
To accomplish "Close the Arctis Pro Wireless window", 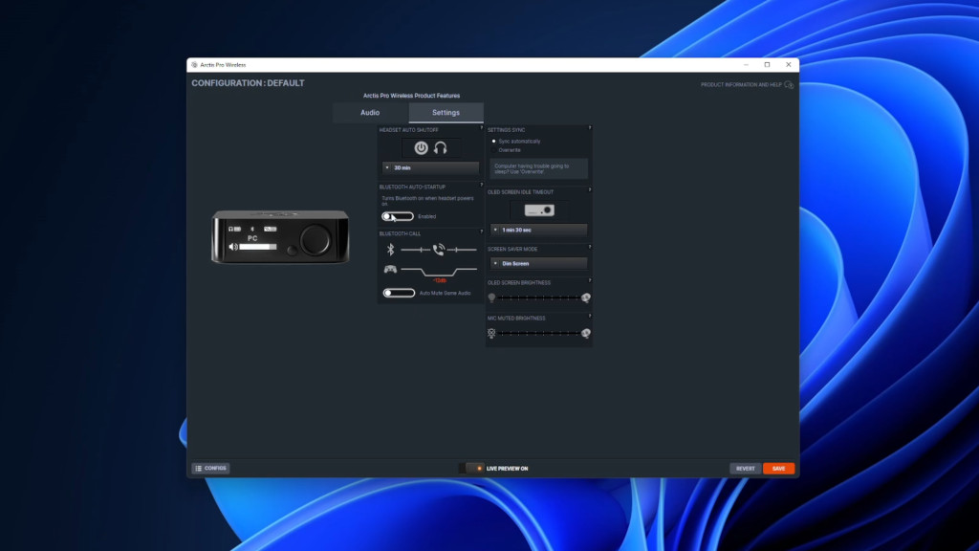I will tap(789, 65).
